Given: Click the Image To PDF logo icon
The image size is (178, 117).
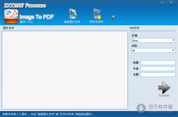Looking at the screenshot, I should [x=11, y=16].
